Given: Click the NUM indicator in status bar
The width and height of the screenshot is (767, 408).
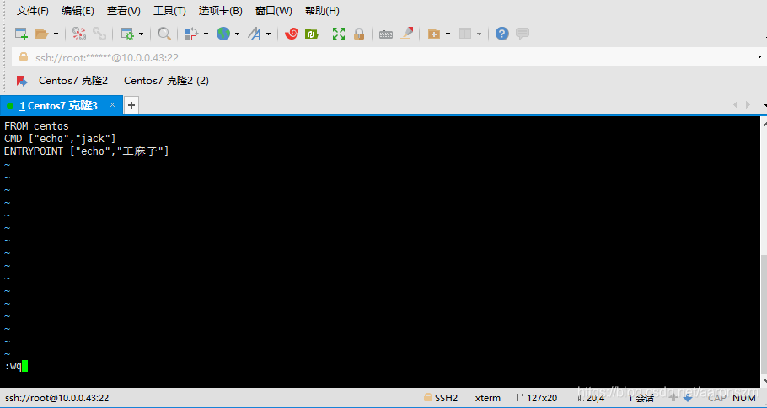Looking at the screenshot, I should click(x=744, y=398).
